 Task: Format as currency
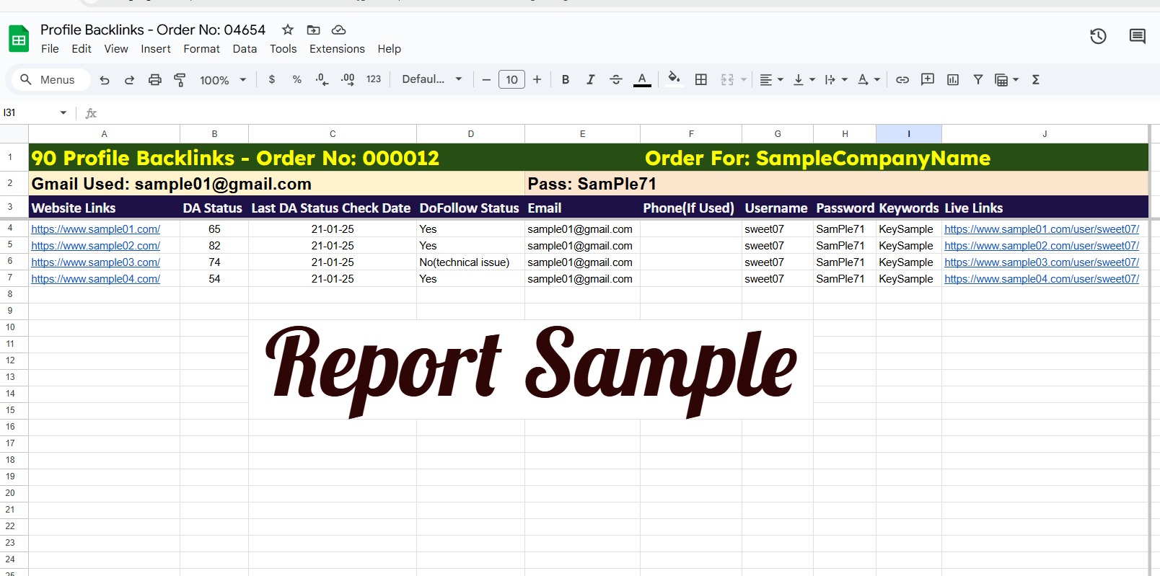pyautogui.click(x=272, y=79)
